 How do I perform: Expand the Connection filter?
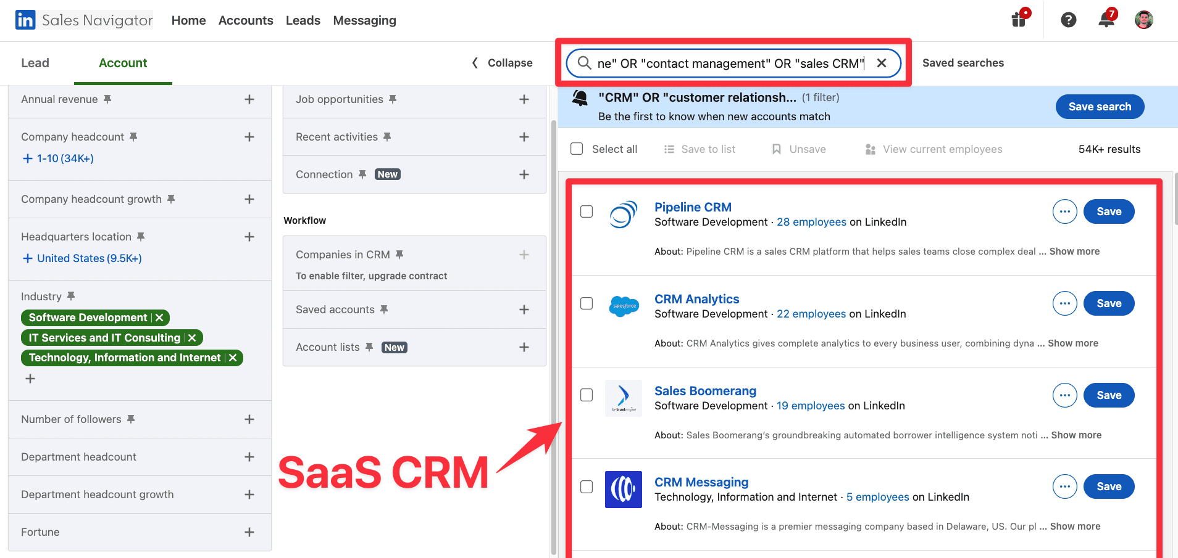[524, 174]
